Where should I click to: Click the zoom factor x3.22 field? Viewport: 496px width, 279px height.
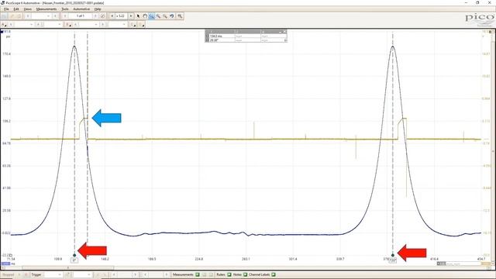pyautogui.click(x=122, y=15)
